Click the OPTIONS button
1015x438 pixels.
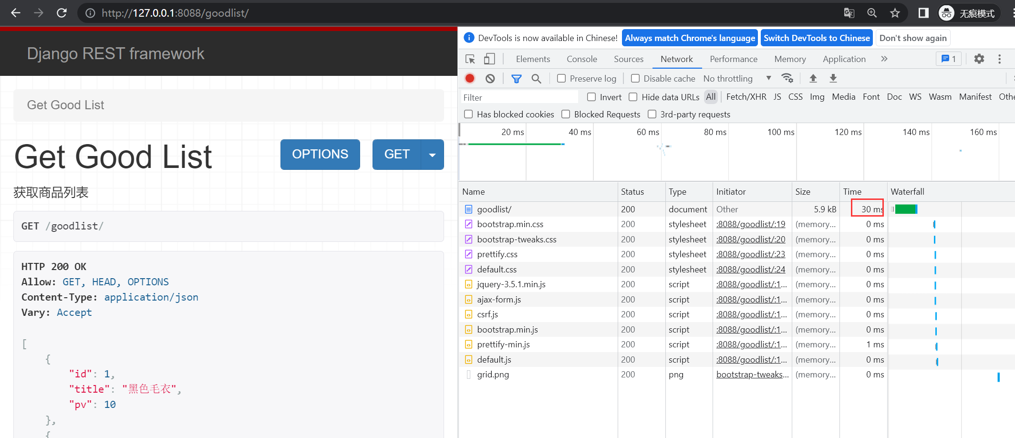[320, 155]
